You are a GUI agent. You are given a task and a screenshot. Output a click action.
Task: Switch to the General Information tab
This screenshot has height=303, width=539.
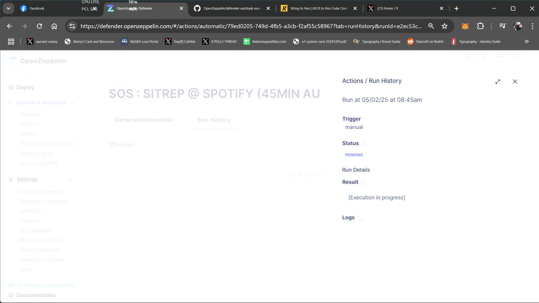point(144,120)
